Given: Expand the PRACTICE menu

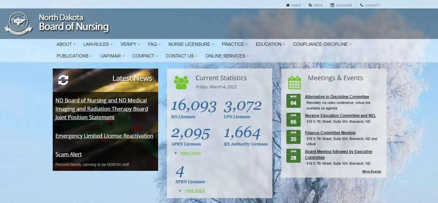Looking at the screenshot, I should (x=235, y=44).
